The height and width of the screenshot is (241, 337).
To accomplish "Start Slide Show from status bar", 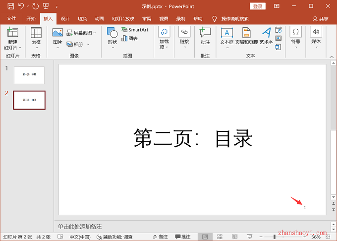I will [x=249, y=237].
